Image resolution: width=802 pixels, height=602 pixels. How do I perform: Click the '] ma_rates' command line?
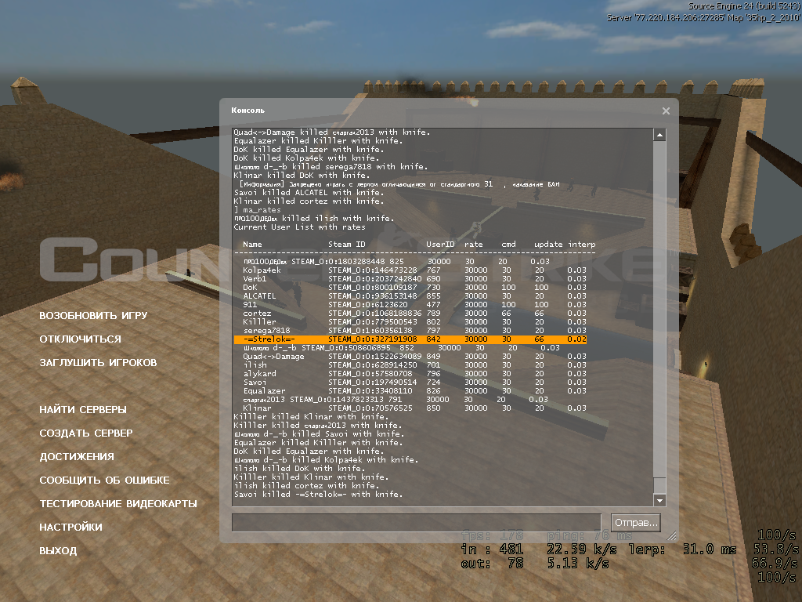pos(257,210)
